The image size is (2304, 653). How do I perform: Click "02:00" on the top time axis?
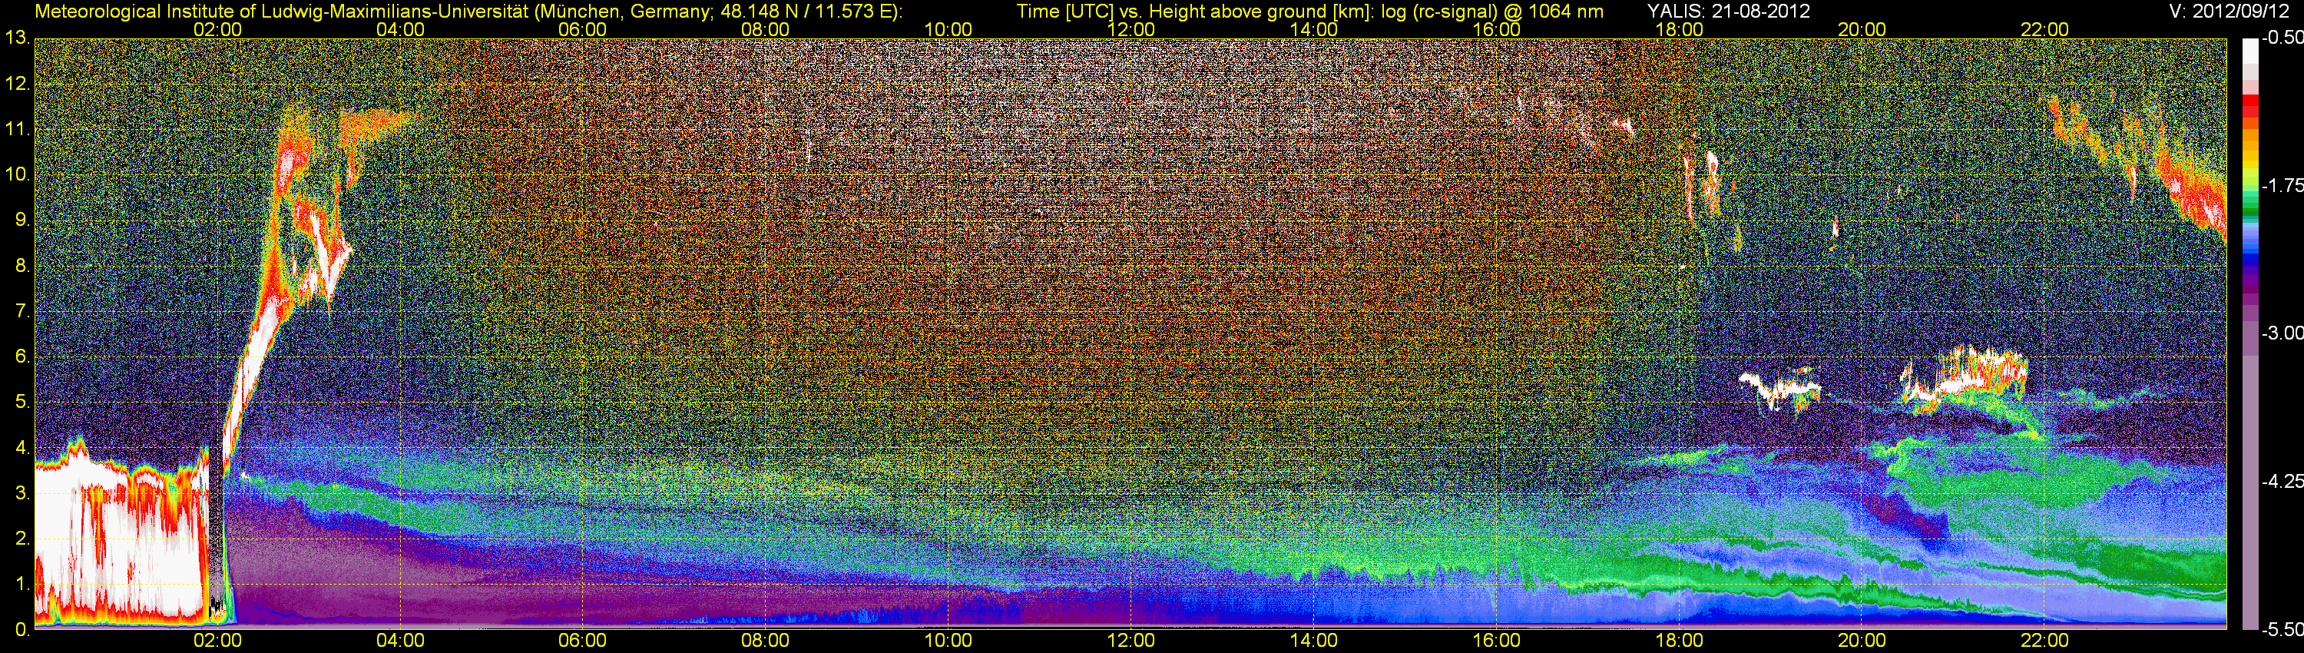217,28
